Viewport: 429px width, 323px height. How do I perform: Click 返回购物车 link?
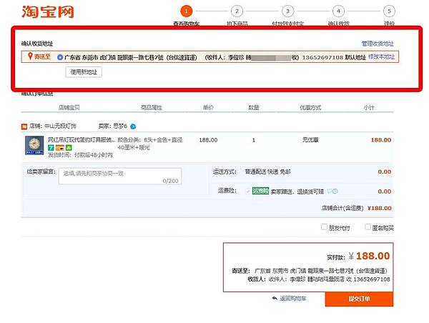point(292,299)
